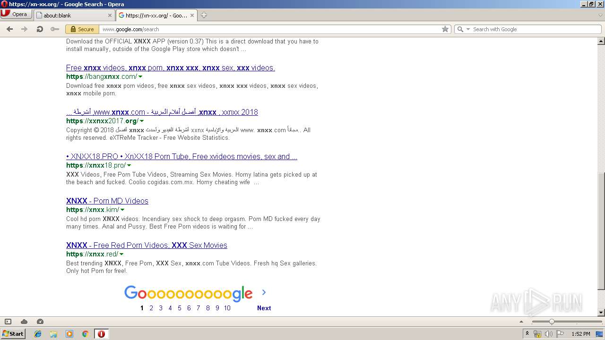The image size is (605, 340).
Task: Open search engine selector dropdown
Action: (x=463, y=29)
